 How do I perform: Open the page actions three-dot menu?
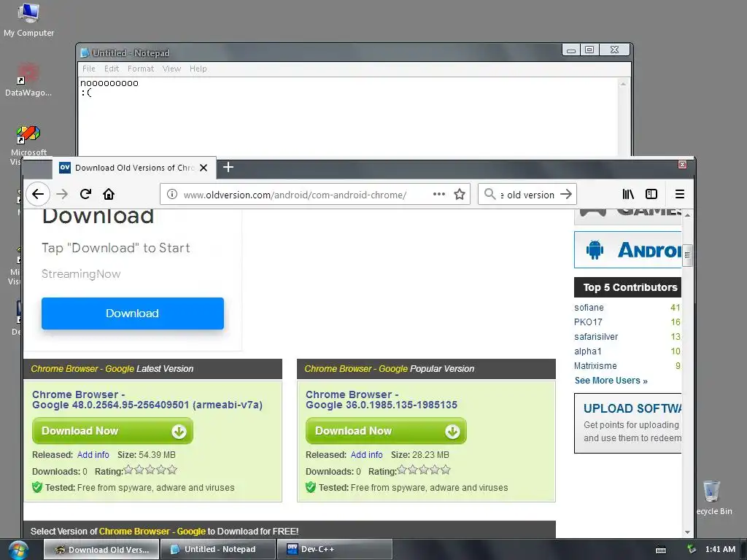(438, 194)
